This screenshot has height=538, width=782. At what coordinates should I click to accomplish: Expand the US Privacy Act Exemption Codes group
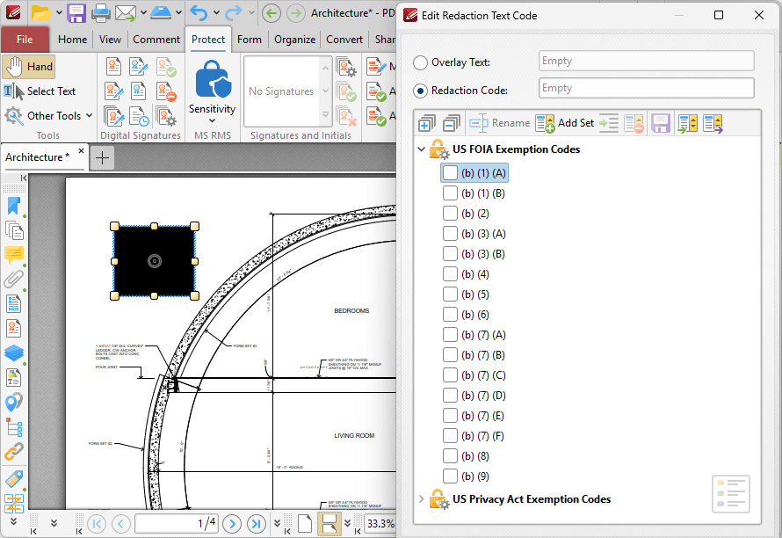pos(421,499)
